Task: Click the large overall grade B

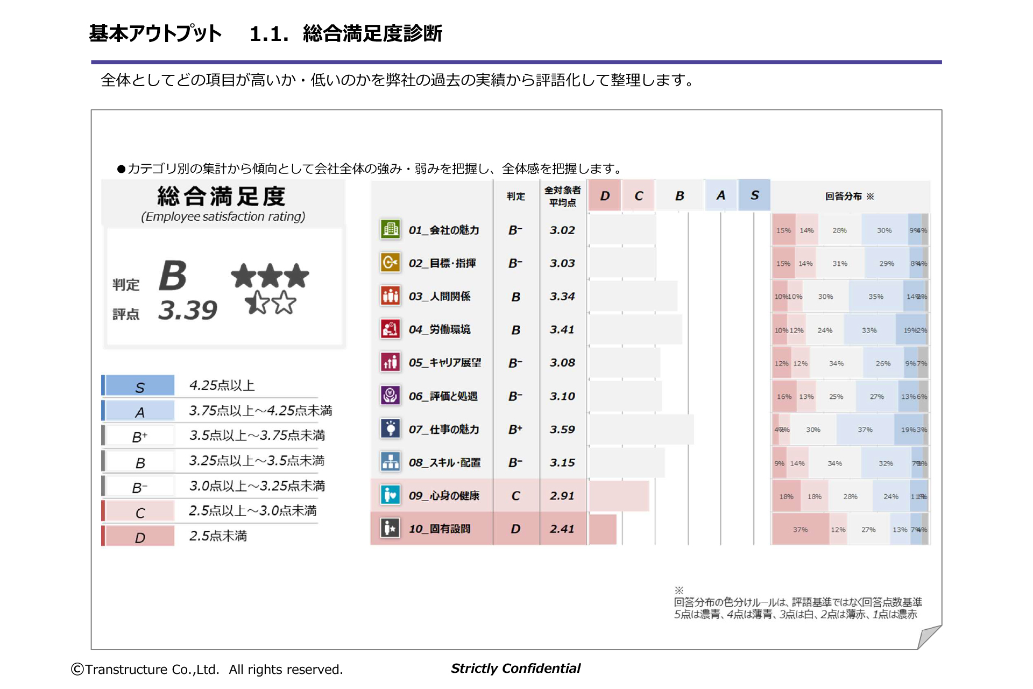Action: point(173,275)
